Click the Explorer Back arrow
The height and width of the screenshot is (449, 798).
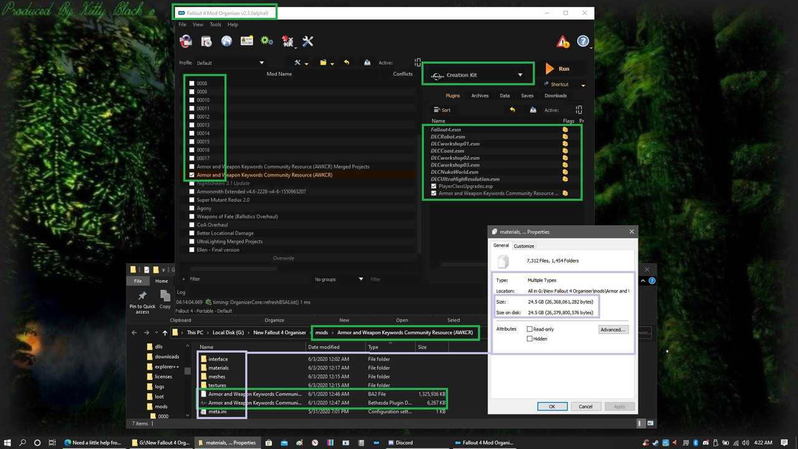click(x=134, y=332)
